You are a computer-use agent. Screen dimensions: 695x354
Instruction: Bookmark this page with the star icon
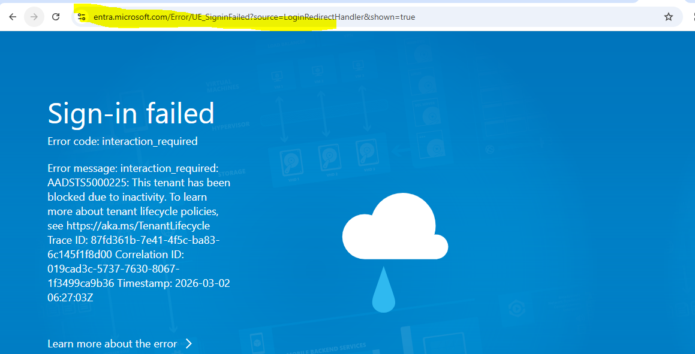click(669, 17)
